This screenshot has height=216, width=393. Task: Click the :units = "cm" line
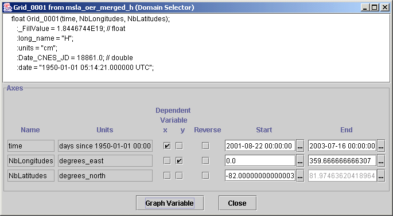point(37,48)
